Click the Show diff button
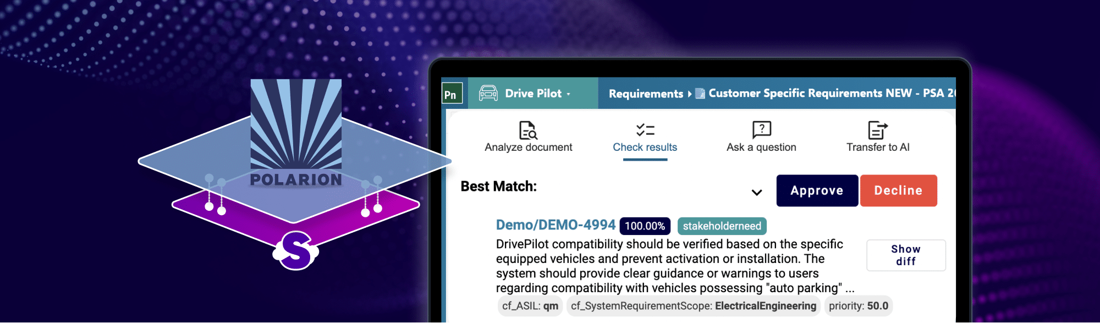This screenshot has width=1100, height=323. (x=905, y=255)
